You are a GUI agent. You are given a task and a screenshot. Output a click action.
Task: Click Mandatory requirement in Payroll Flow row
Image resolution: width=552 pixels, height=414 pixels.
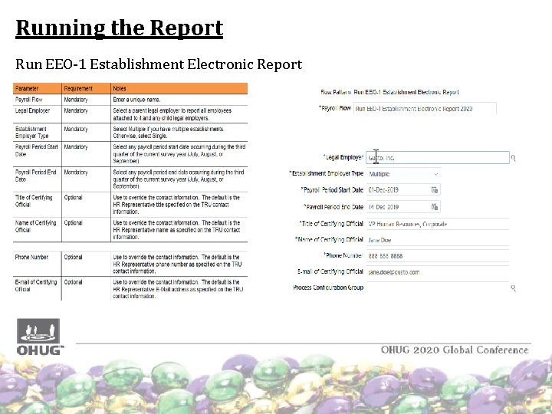click(76, 100)
